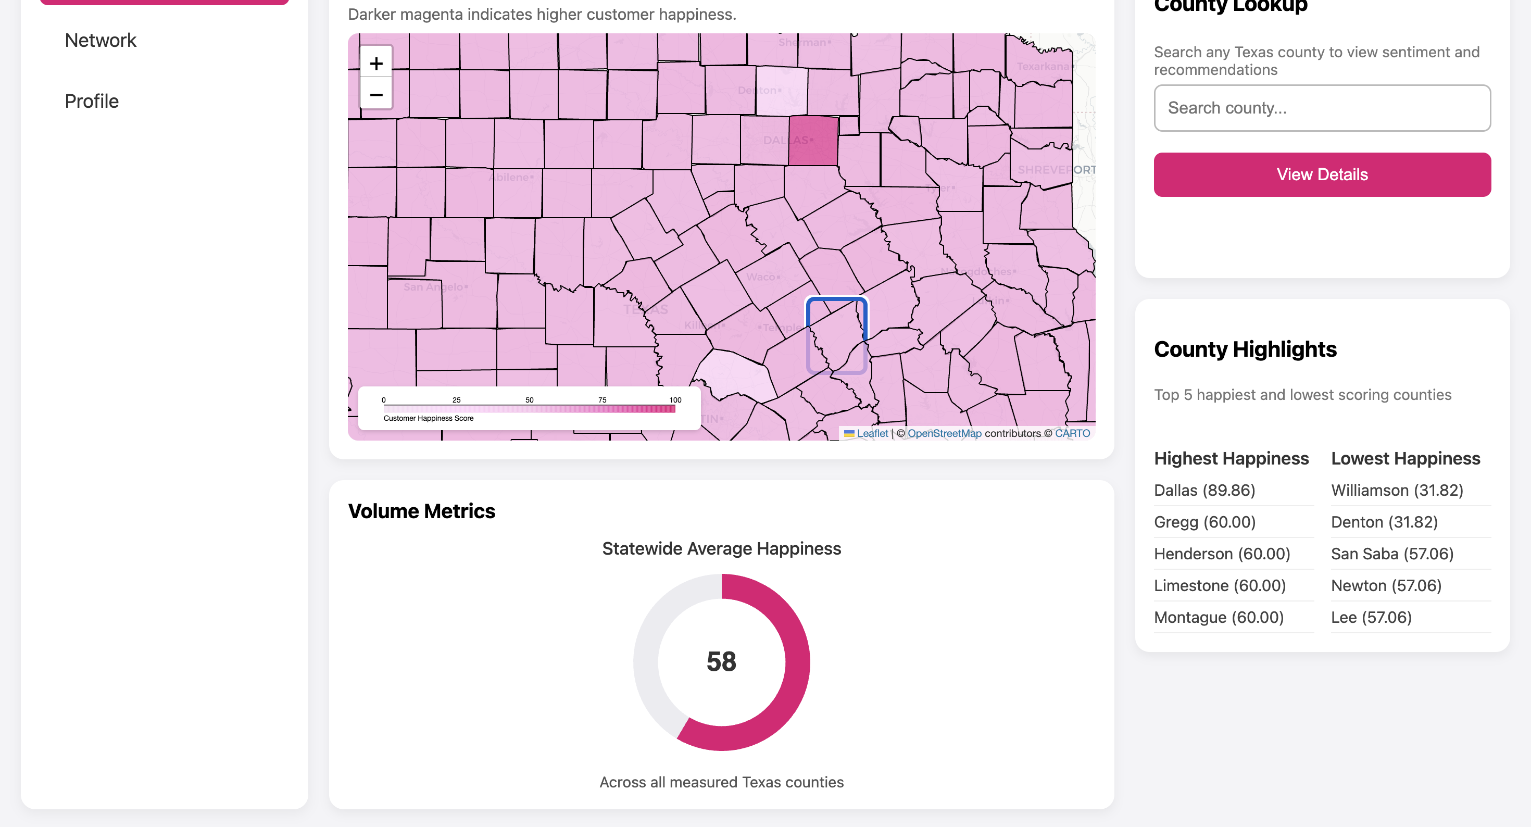Zoom in on the map
The height and width of the screenshot is (827, 1531).
375,64
